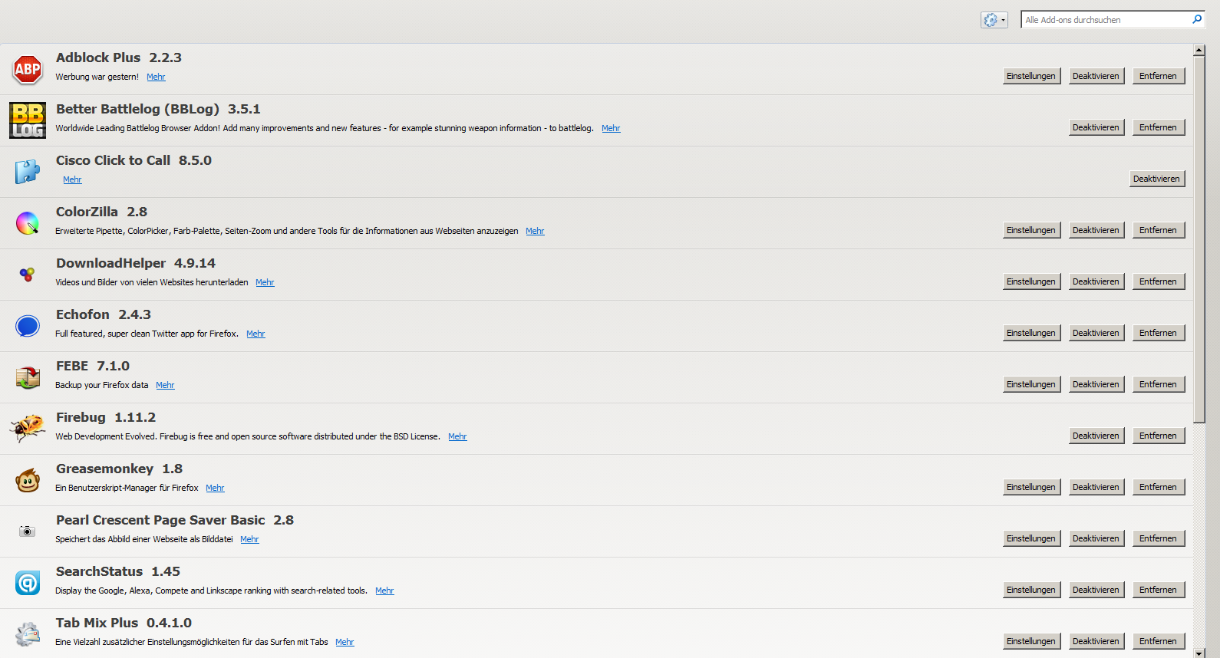Click into the add-ons search field
Image resolution: width=1220 pixels, height=658 pixels.
click(x=1105, y=20)
